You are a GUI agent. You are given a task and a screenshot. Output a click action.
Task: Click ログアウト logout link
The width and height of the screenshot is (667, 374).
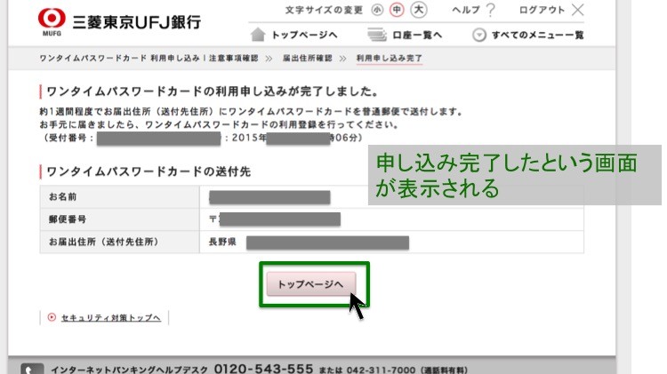[x=542, y=10]
